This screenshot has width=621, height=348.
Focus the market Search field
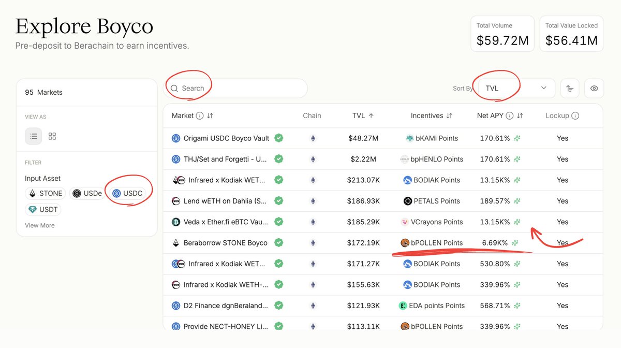coord(236,89)
